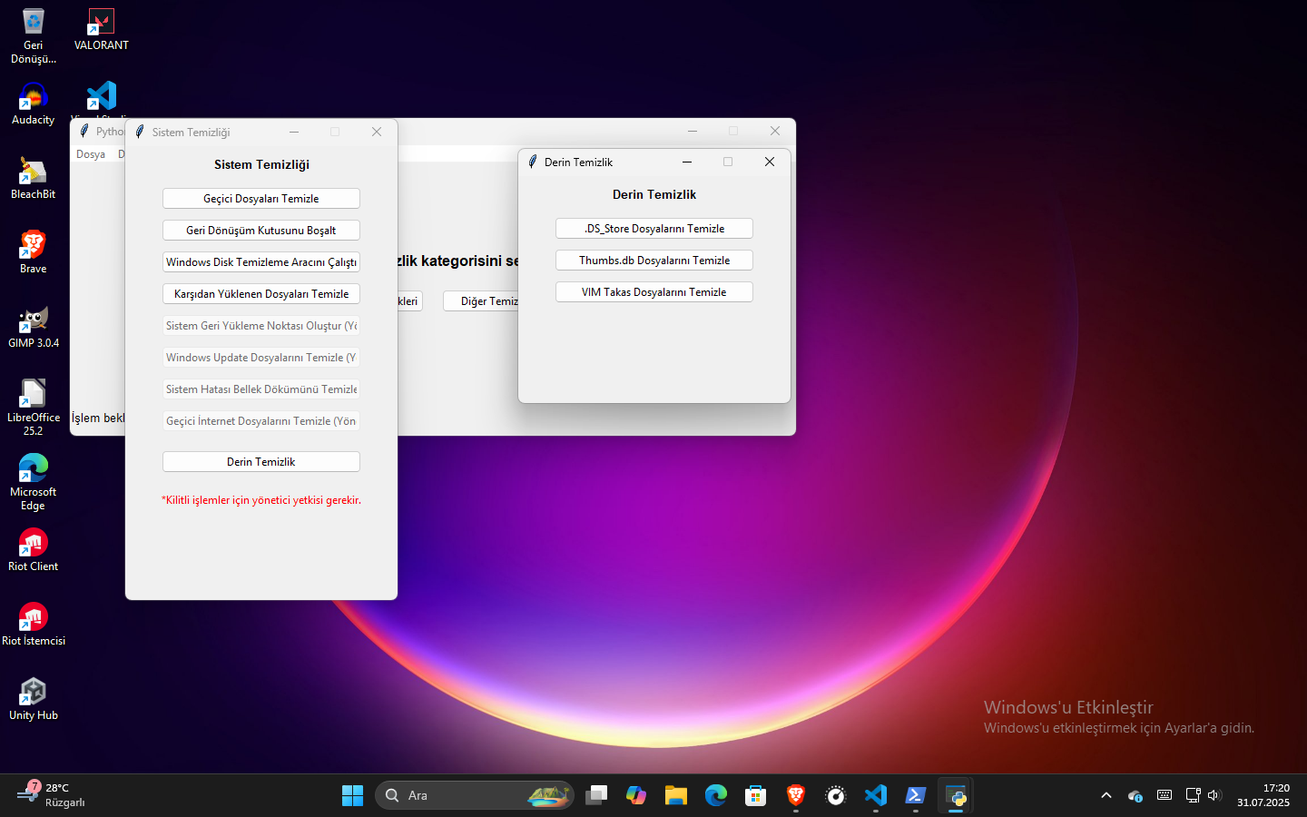Open Microsoft Edge from the taskbar
Viewport: 1307px width, 817px height.
(716, 796)
